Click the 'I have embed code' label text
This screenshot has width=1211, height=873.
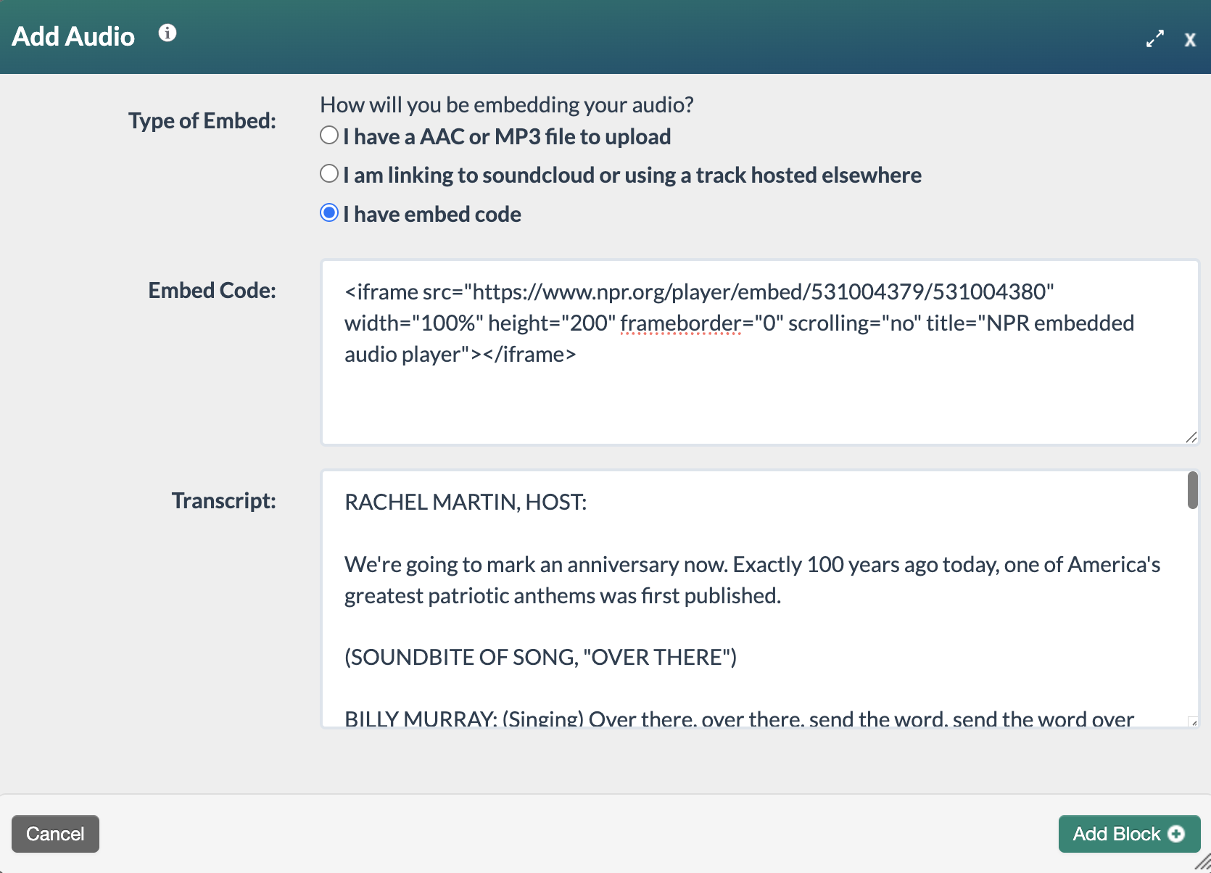coord(432,214)
